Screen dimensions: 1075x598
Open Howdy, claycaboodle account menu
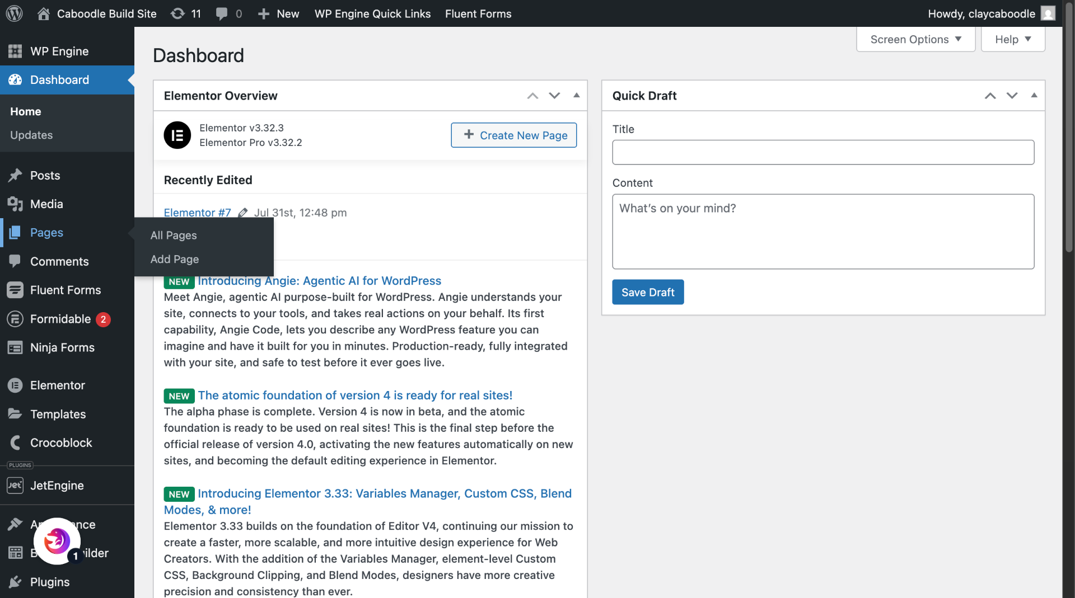tap(991, 13)
